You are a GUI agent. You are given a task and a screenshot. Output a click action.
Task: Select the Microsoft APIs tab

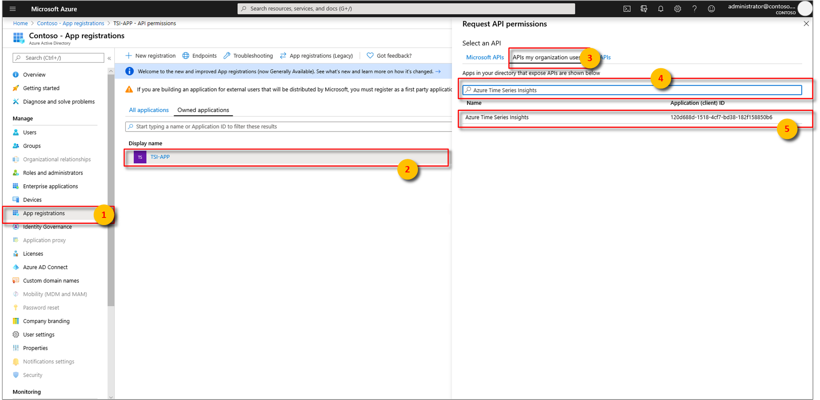point(485,57)
